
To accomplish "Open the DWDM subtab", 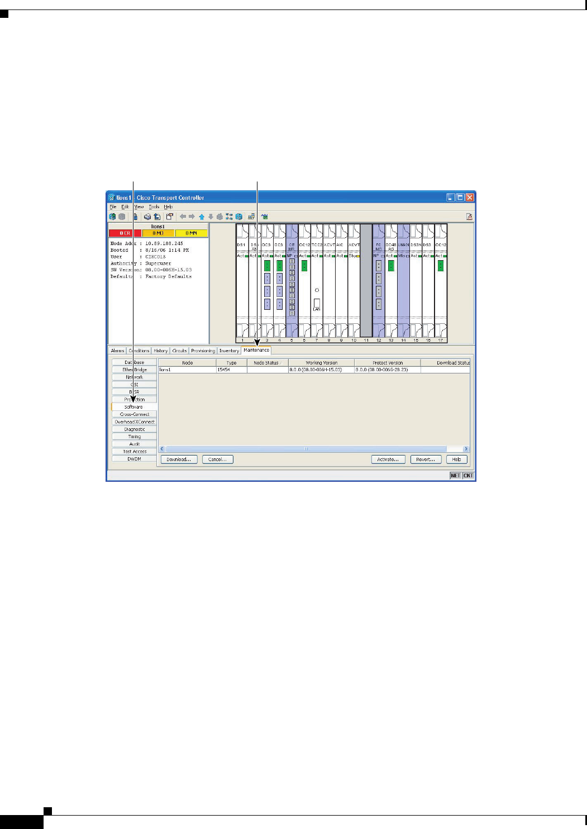I will coord(134,459).
